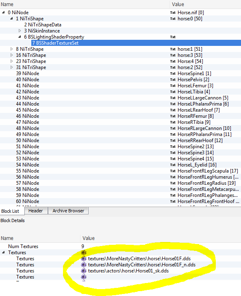Expand the 31 NiTriShape node

(x=11, y=67)
